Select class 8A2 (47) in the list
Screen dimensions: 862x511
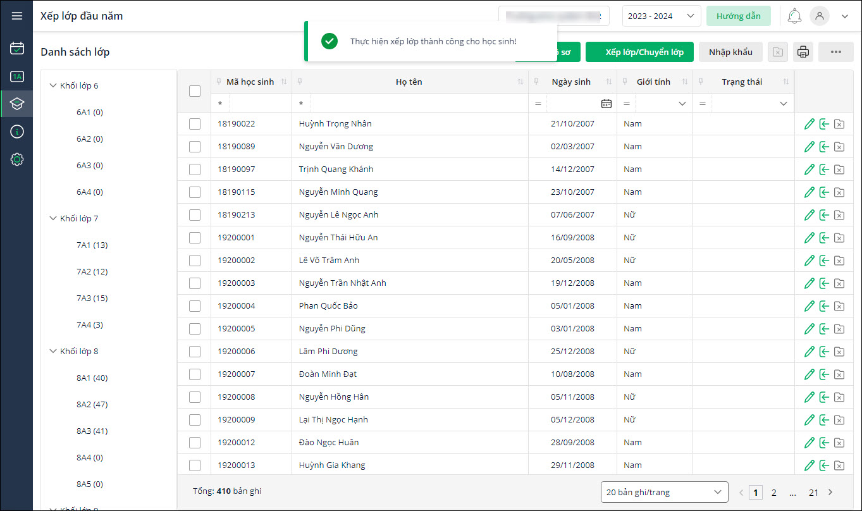coord(92,405)
